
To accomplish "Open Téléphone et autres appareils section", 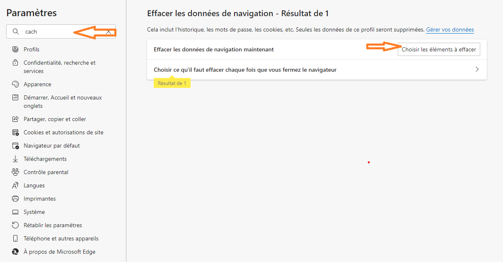I will coord(61,238).
